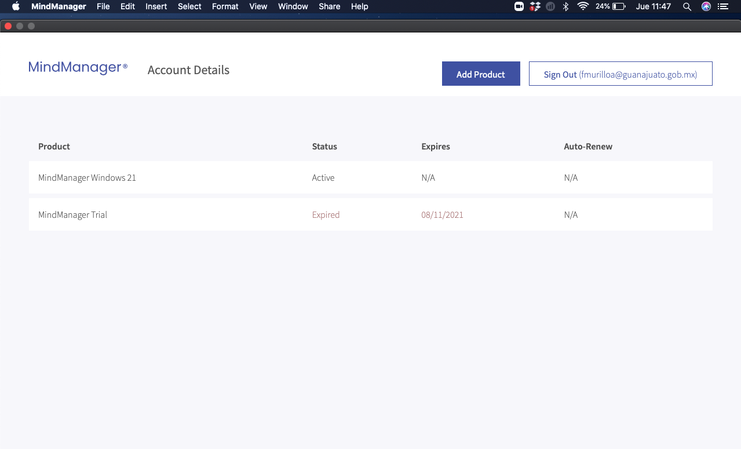
Task: Open the Insert menu
Action: 156,6
